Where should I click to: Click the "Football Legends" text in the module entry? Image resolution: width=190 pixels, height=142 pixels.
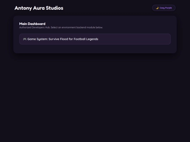point(86,39)
